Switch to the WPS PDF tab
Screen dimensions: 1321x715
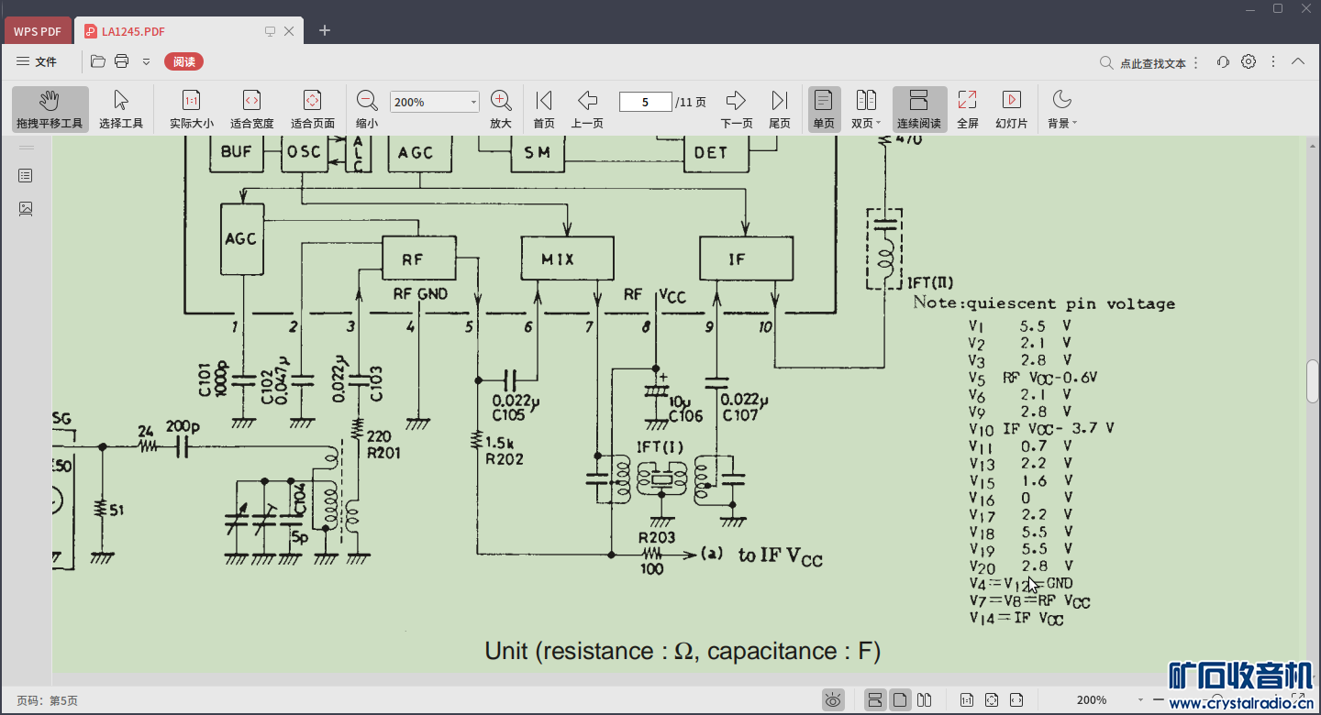tap(38, 31)
